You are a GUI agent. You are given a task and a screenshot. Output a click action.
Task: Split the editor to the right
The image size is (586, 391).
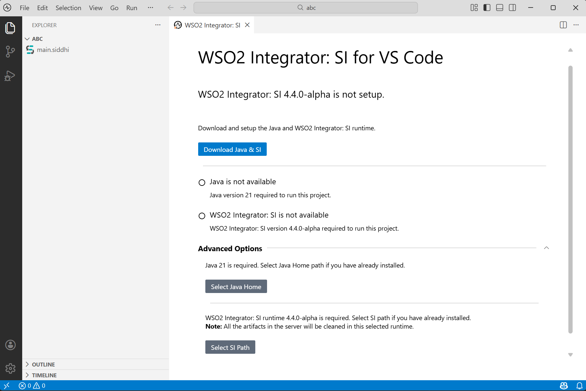[563, 25]
